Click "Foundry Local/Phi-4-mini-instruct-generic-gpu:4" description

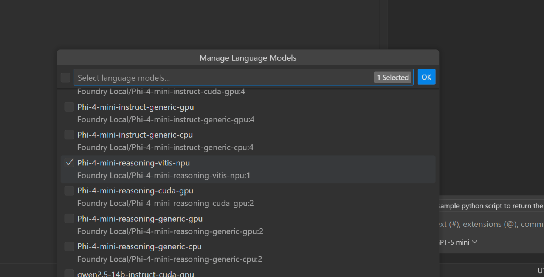pyautogui.click(x=166, y=119)
